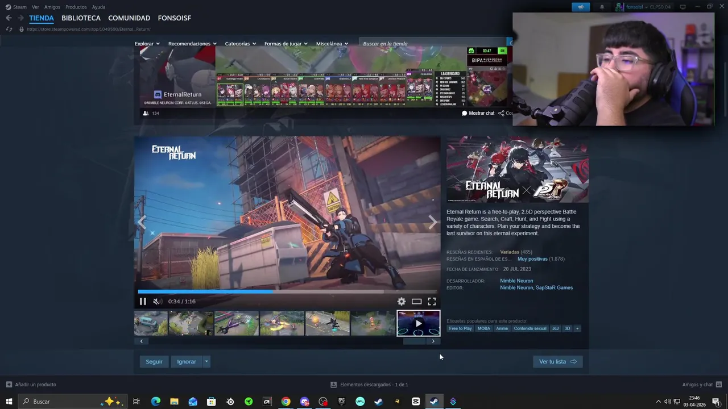Expand more tags with plus button

[577, 328]
